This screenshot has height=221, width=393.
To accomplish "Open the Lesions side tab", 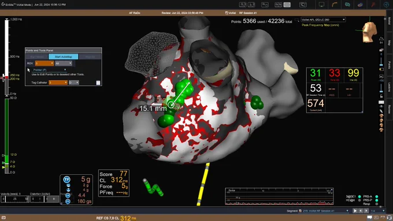I will point(389,87).
